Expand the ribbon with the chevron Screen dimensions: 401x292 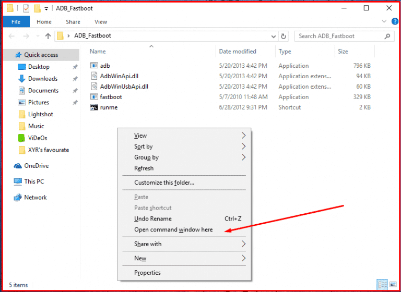384,21
